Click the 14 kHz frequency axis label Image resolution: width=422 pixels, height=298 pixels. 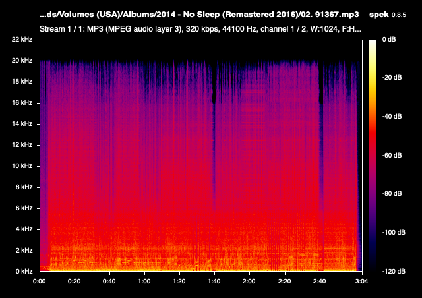(x=22, y=124)
